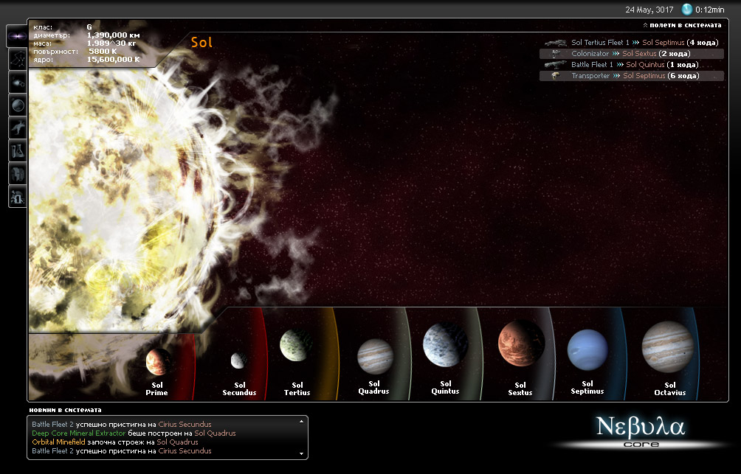Image resolution: width=741 pixels, height=474 pixels.
Task: Open the research flasks sidebar icon
Action: [x=17, y=151]
